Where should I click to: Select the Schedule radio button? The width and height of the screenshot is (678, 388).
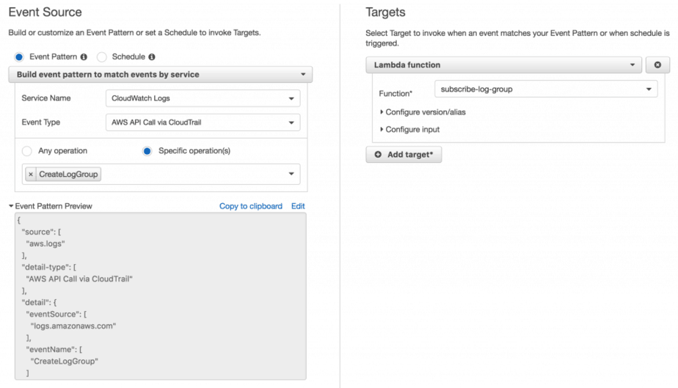pyautogui.click(x=102, y=56)
